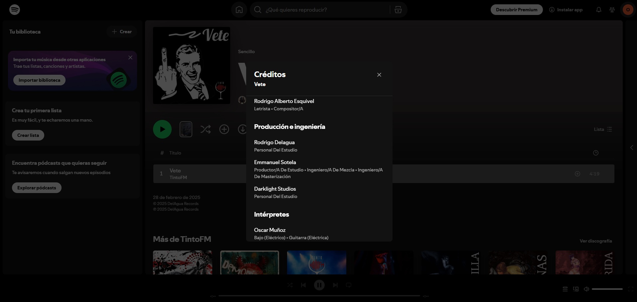This screenshot has width=637, height=302.
Task: Click Explorar pódcasts
Action: click(x=37, y=188)
